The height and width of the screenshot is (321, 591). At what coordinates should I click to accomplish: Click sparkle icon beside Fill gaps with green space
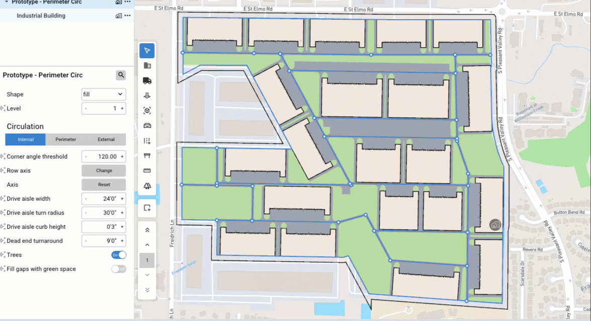coord(3,269)
